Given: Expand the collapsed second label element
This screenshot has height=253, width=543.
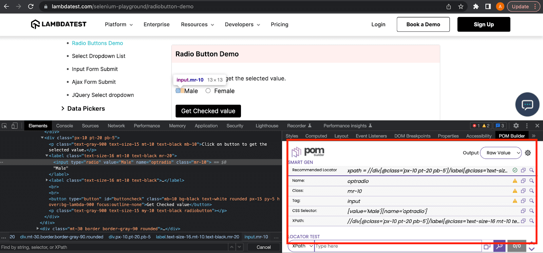Looking at the screenshot, I should (x=47, y=180).
